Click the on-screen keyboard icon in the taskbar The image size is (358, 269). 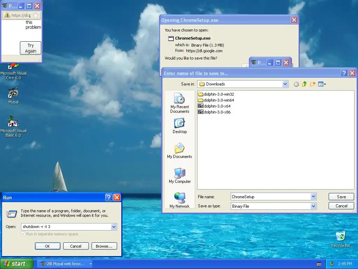click(x=319, y=264)
